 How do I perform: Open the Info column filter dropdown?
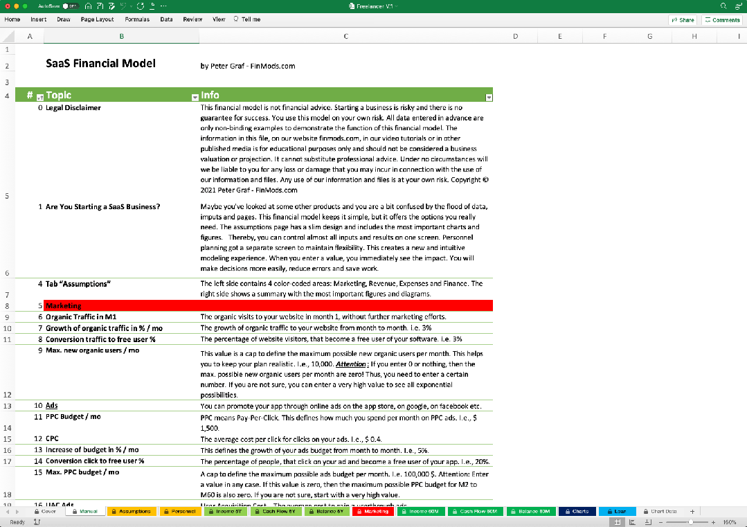pyautogui.click(x=489, y=97)
